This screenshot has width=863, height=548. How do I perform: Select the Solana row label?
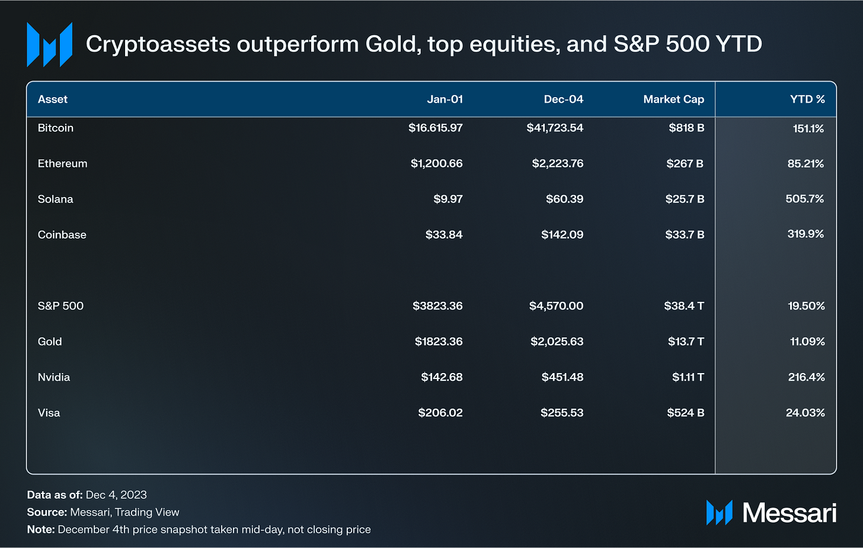(56, 199)
